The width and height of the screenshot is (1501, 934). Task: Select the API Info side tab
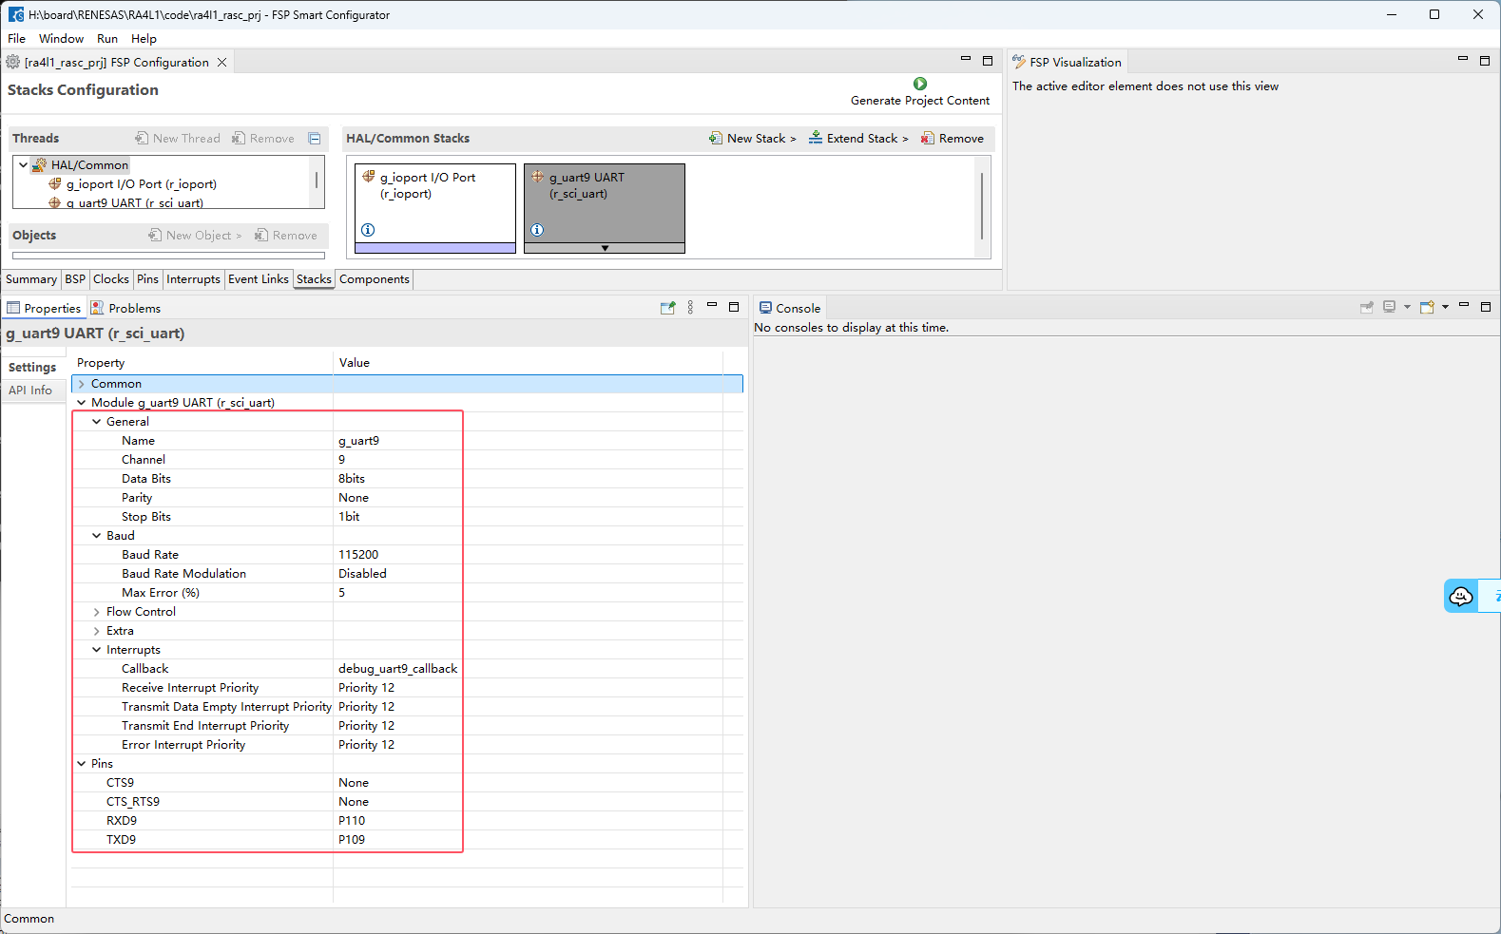coord(30,391)
